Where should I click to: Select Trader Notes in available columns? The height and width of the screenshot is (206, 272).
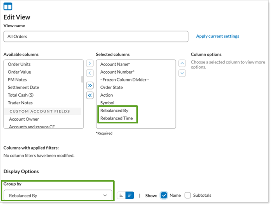[20, 103]
